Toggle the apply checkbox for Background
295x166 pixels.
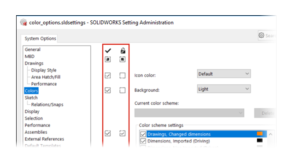(107, 90)
